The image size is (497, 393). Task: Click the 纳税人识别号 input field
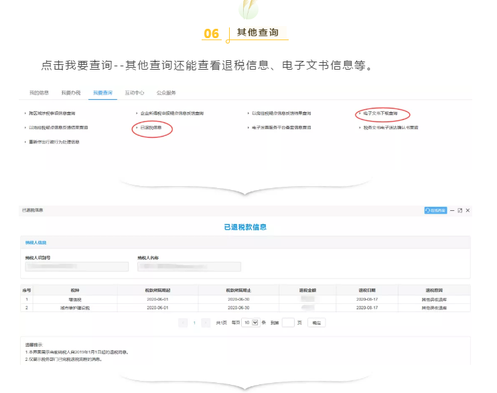(77, 266)
